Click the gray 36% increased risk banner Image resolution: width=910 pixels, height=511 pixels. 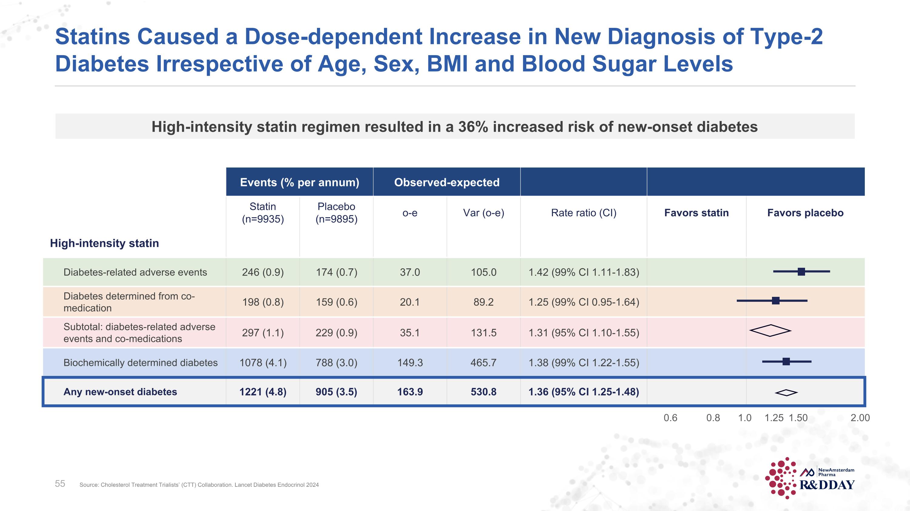pos(455,127)
